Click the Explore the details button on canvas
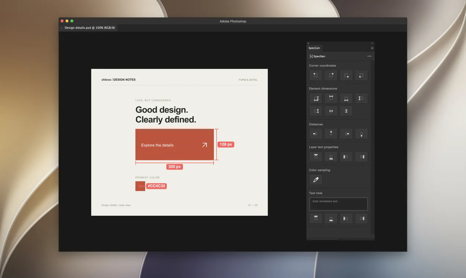The height and width of the screenshot is (278, 466). [175, 144]
